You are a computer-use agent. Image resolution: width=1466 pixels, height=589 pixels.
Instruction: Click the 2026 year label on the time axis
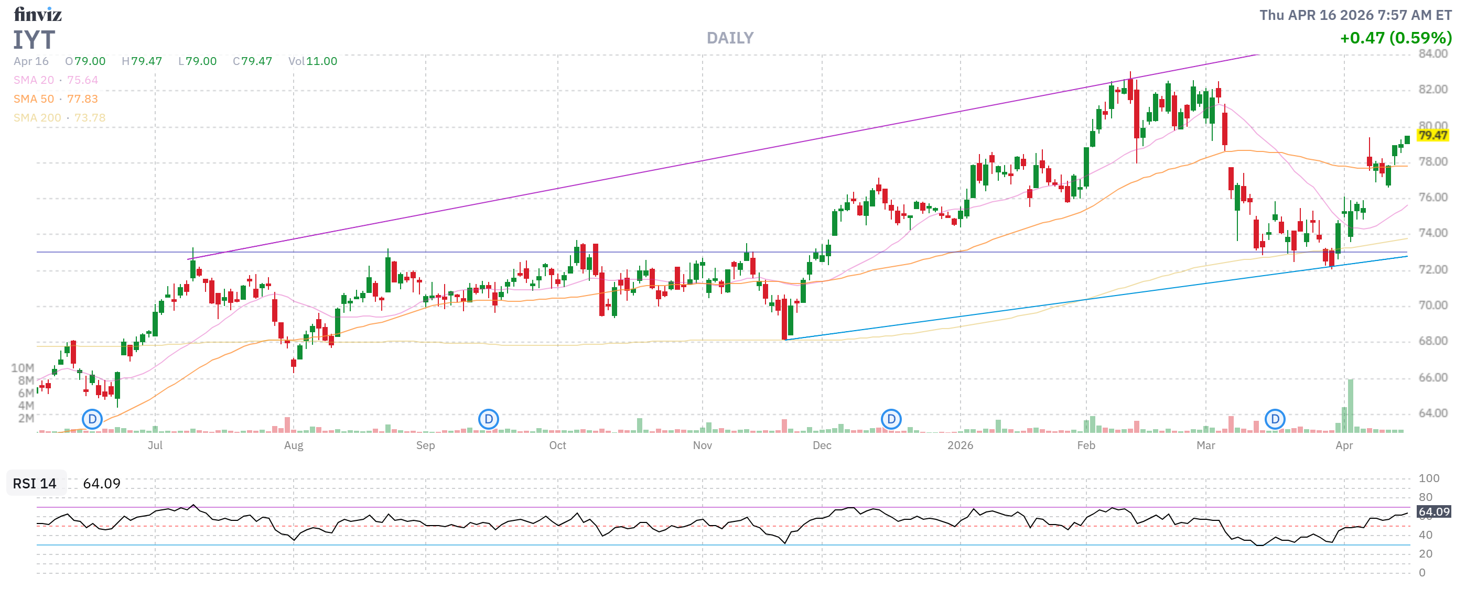960,445
